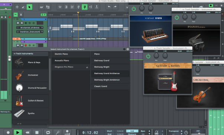Pick the Steinway Grand Ambience preset

pyautogui.click(x=110, y=73)
